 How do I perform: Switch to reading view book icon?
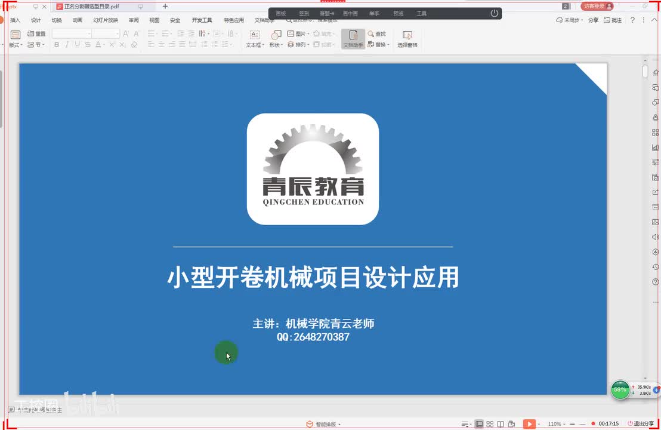(x=501, y=424)
